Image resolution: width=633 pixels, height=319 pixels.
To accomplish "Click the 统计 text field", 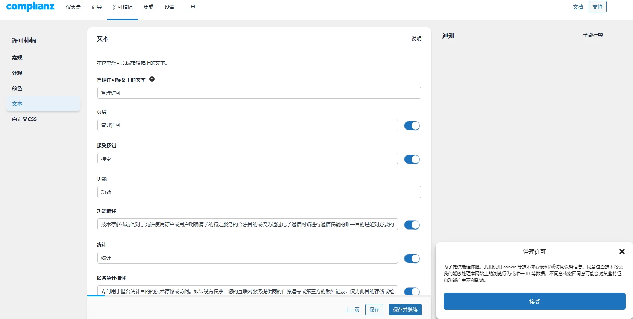I will (x=248, y=258).
